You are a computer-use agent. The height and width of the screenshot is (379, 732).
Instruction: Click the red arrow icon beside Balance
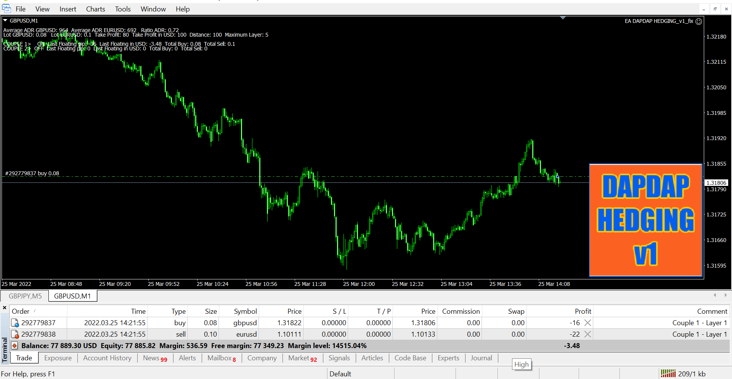tap(14, 346)
